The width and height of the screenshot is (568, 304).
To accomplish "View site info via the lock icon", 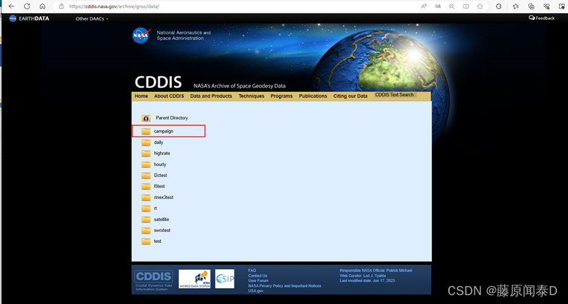I will coord(61,6).
